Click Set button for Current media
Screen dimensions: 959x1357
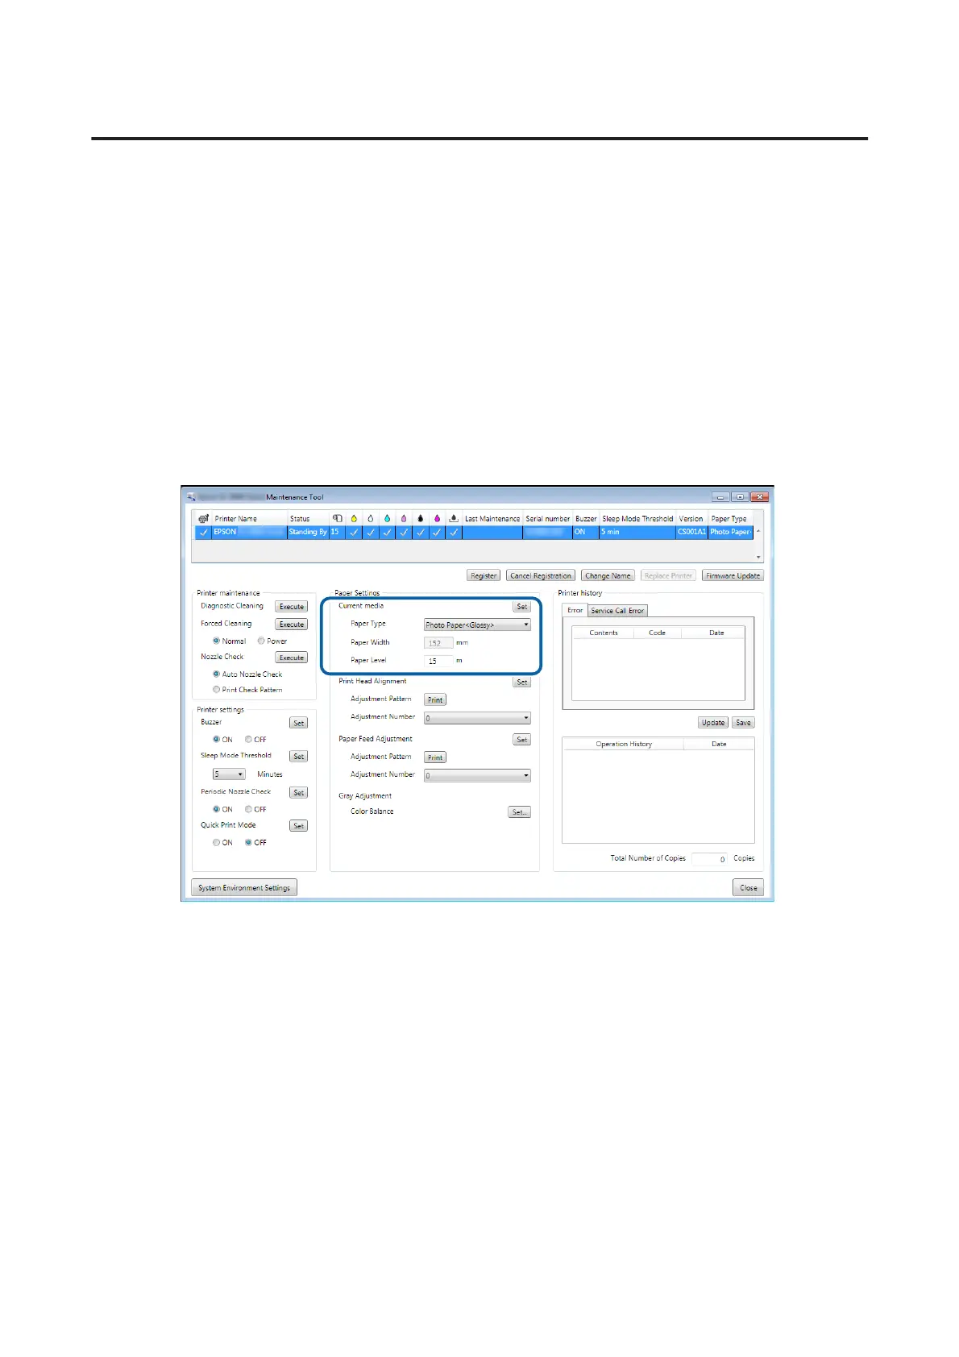coord(522,607)
